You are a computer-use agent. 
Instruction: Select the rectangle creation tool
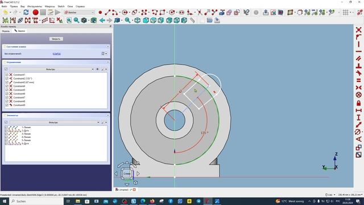click(162, 13)
